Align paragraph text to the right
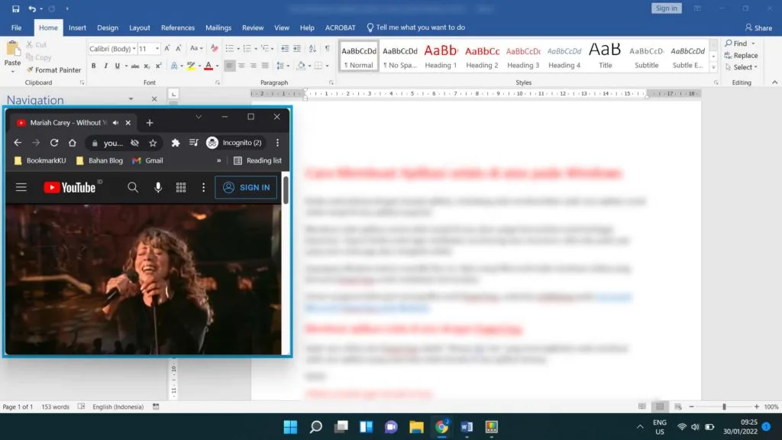The height and width of the screenshot is (440, 782). [254, 66]
